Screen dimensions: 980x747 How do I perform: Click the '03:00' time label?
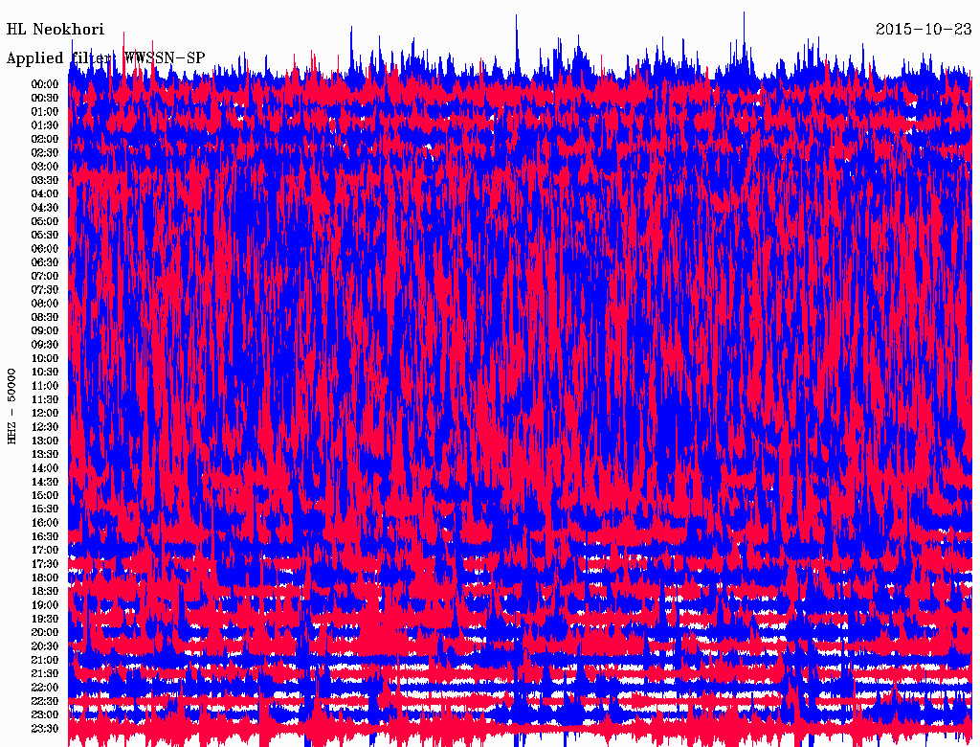coord(45,167)
